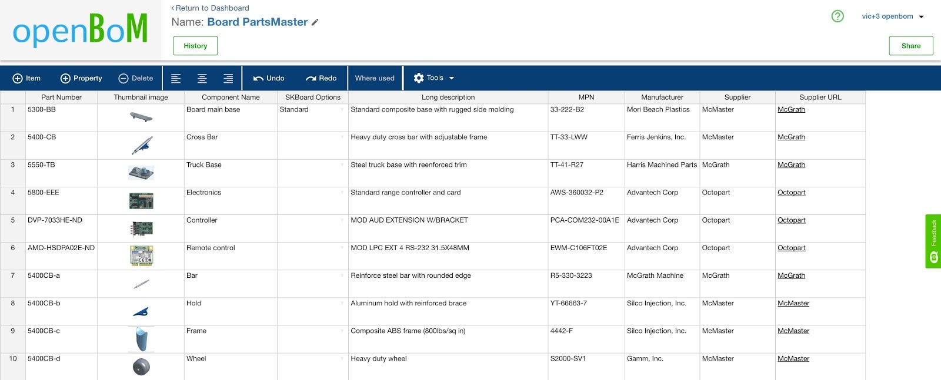Select description 'Composite ABS frame (800lbs/sq in)'
This screenshot has height=380, width=941.
click(448, 339)
